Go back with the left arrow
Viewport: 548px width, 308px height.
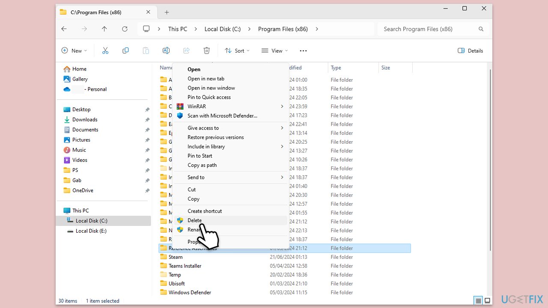[64, 29]
